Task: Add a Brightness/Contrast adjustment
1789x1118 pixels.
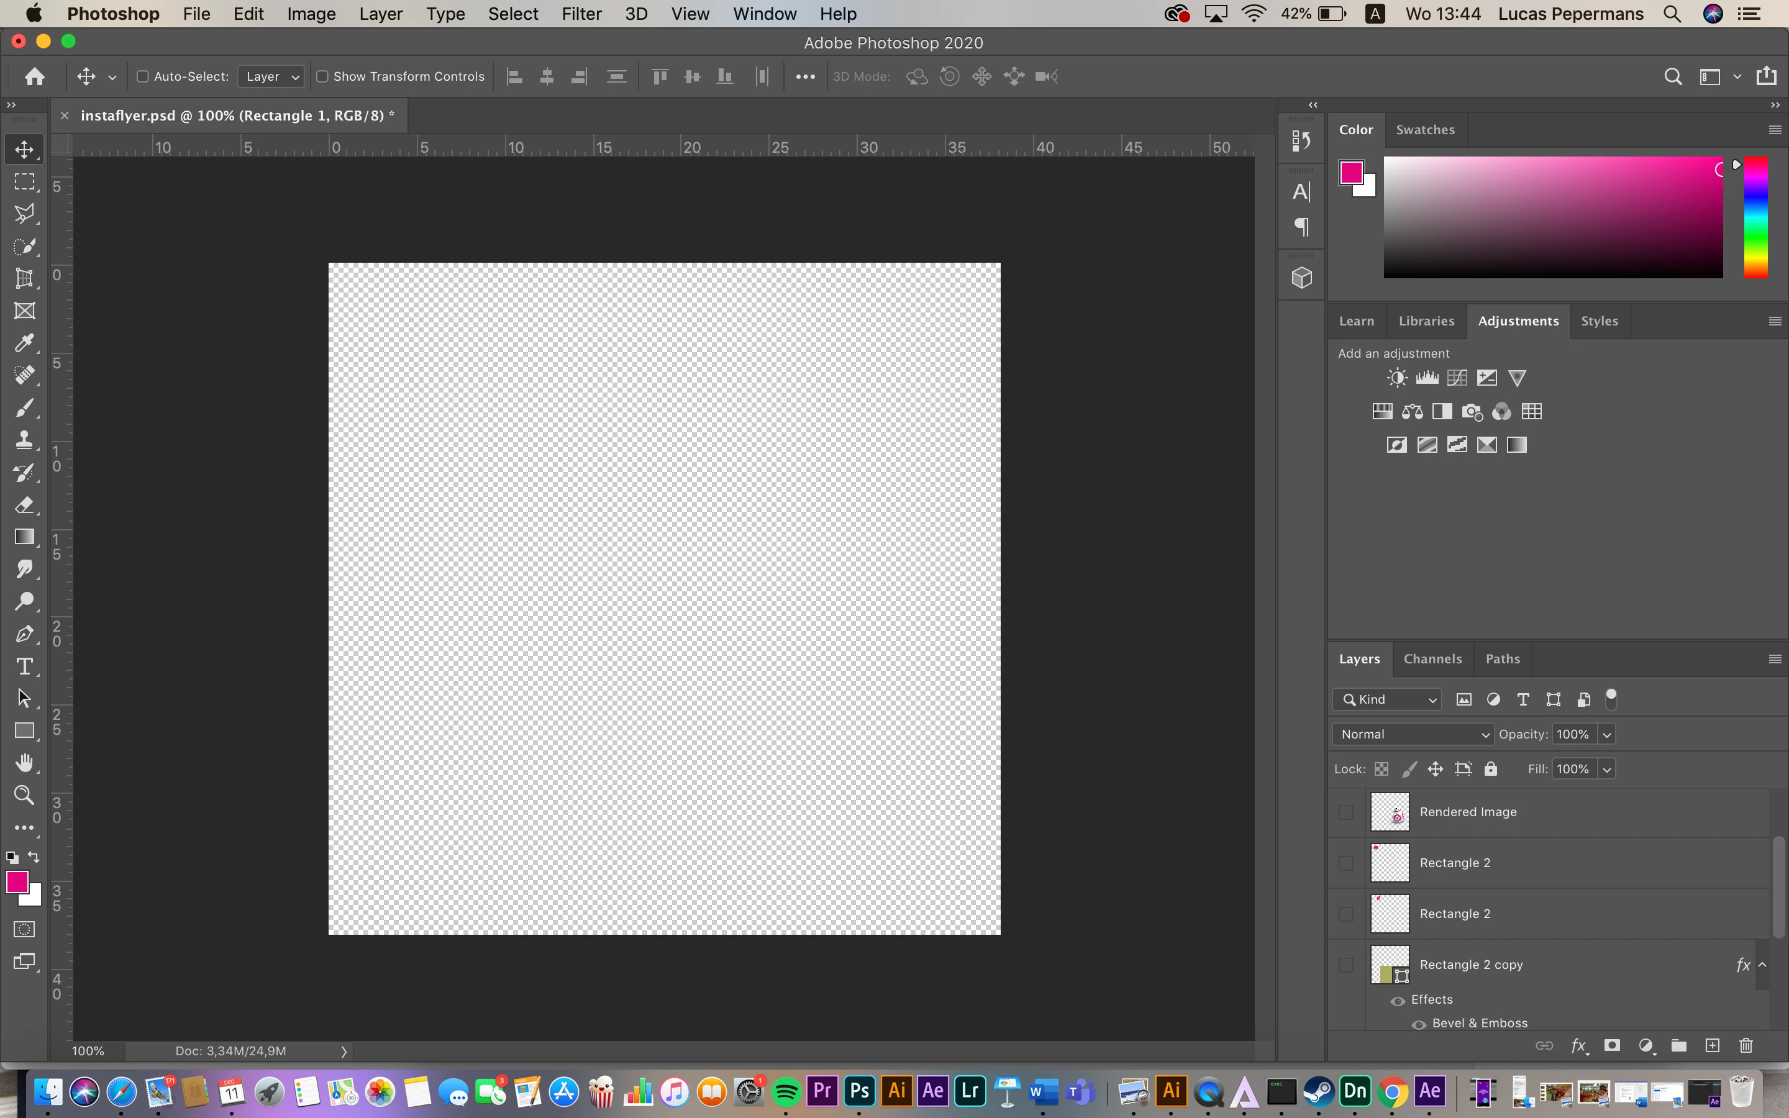Action: point(1396,379)
